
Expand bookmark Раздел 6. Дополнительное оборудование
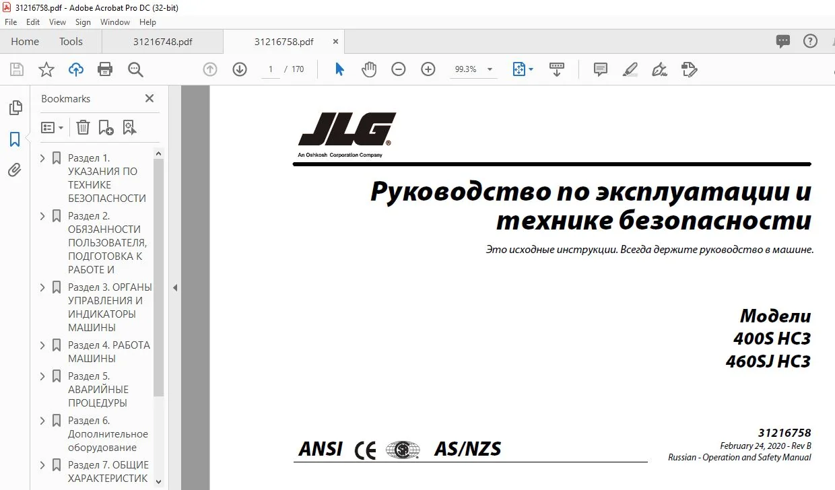click(42, 421)
